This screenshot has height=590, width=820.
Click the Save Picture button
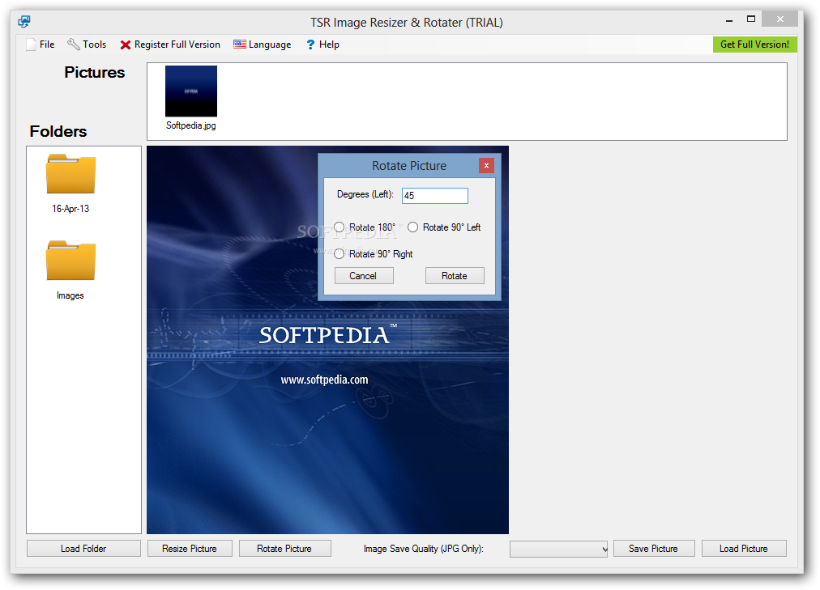click(x=654, y=549)
